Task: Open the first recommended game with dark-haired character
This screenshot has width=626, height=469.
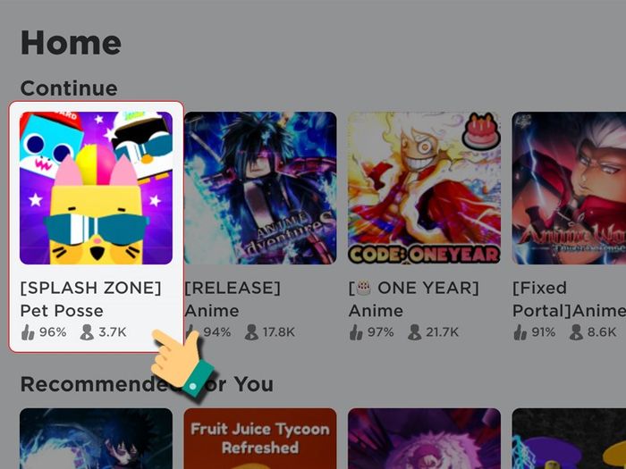Action: point(97,439)
